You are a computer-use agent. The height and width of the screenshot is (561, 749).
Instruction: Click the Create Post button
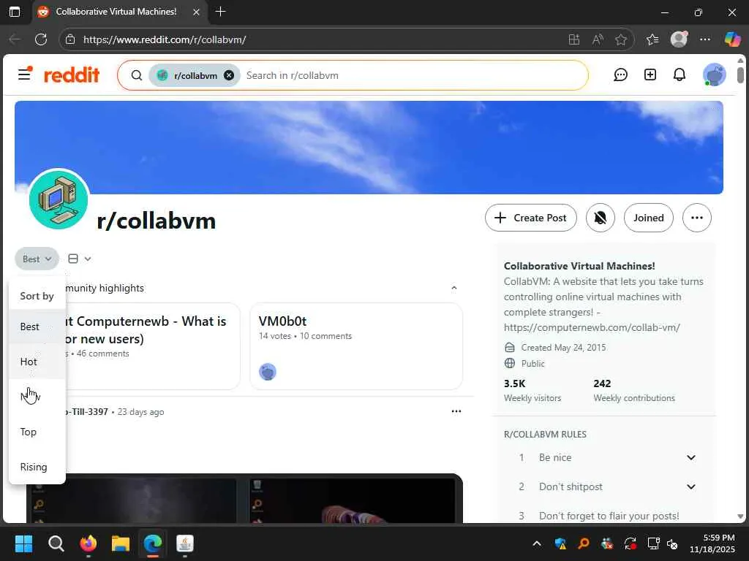(531, 218)
